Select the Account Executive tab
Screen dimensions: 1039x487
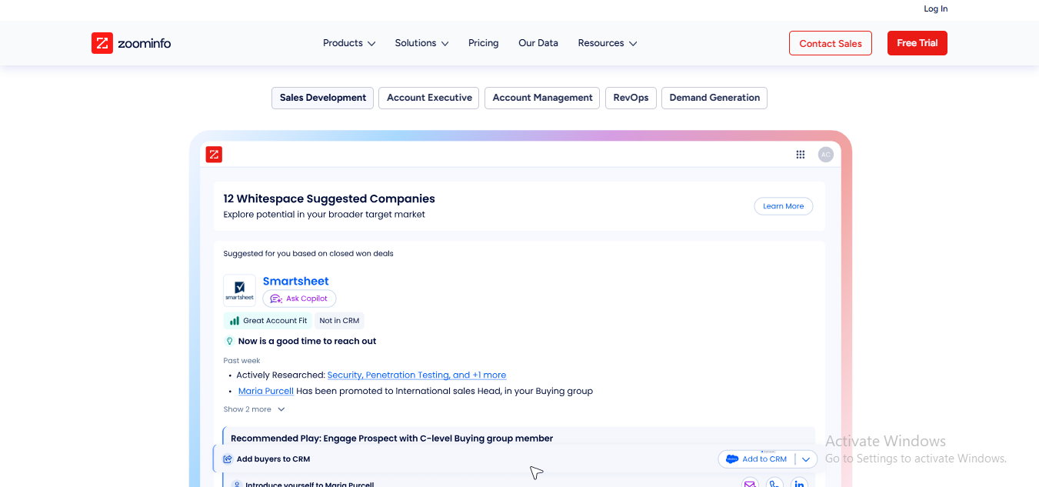429,98
